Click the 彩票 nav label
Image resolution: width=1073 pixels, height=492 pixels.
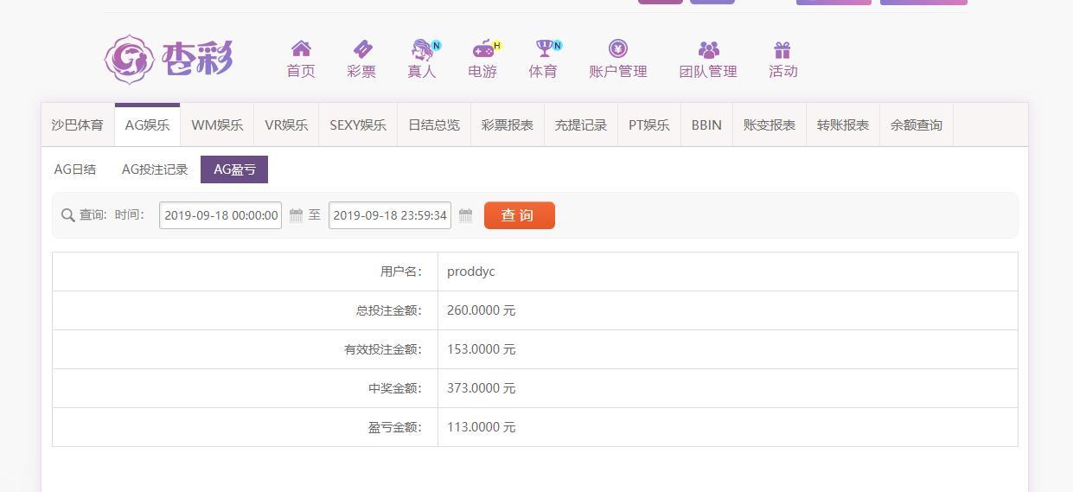click(x=361, y=72)
